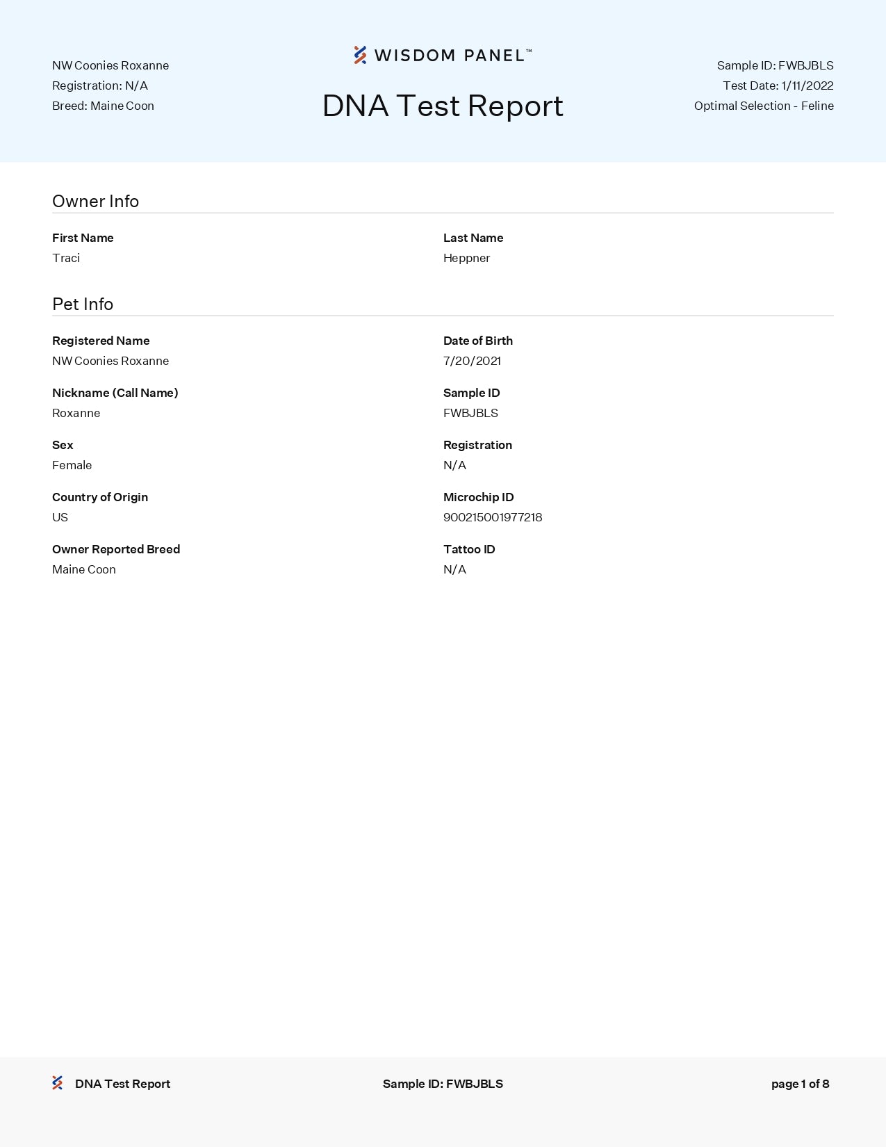Click the "page 1 of 8" footer indicator
The width and height of the screenshot is (886, 1147).
point(800,1084)
